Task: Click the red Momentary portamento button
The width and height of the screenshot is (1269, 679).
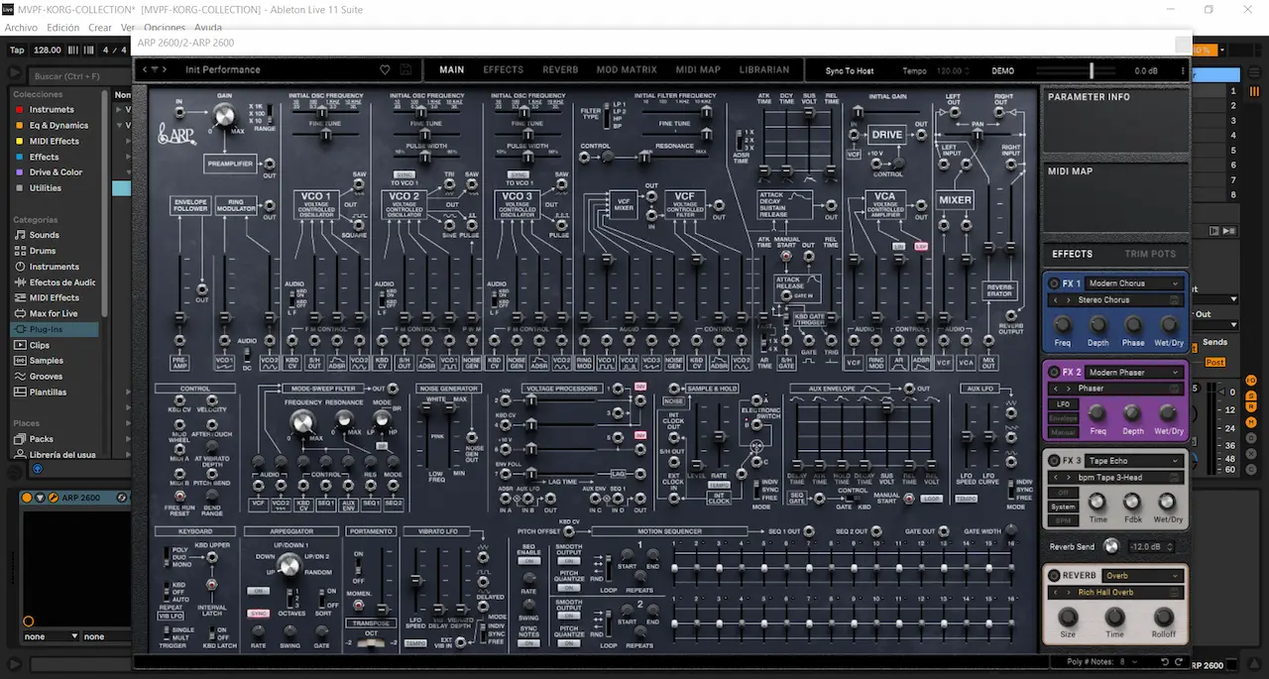Action: [x=359, y=604]
